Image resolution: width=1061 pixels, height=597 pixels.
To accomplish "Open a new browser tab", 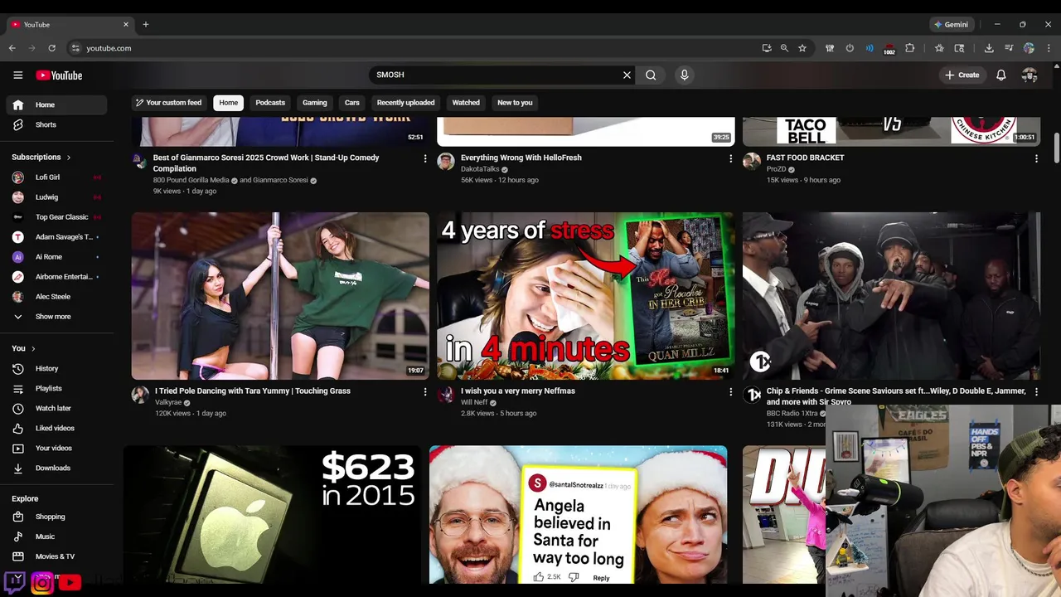I will point(145,24).
